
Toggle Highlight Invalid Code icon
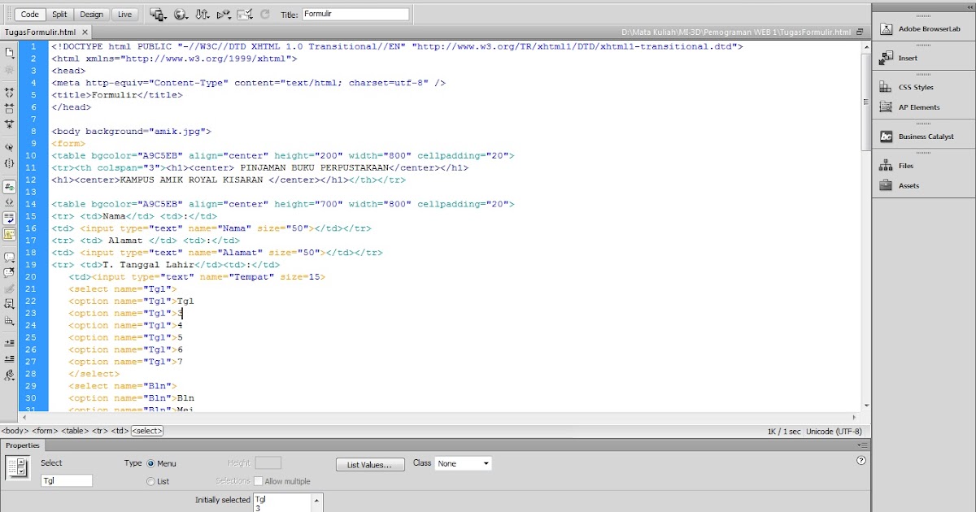pyautogui.click(x=10, y=202)
